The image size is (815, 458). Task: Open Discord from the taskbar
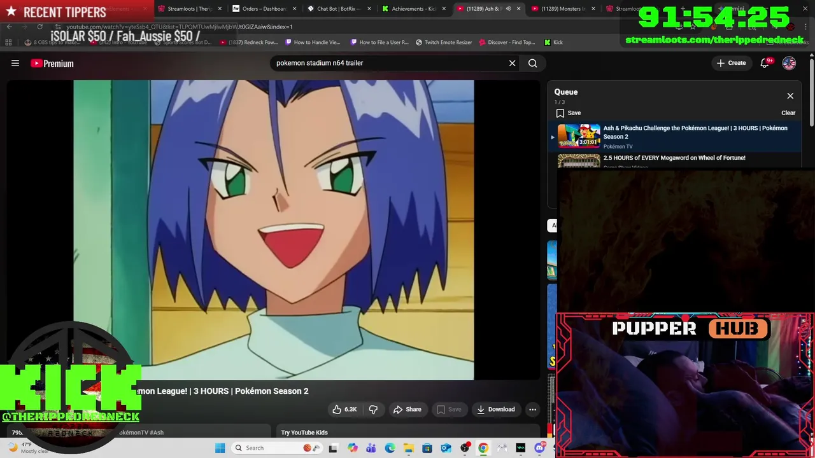[540, 448]
